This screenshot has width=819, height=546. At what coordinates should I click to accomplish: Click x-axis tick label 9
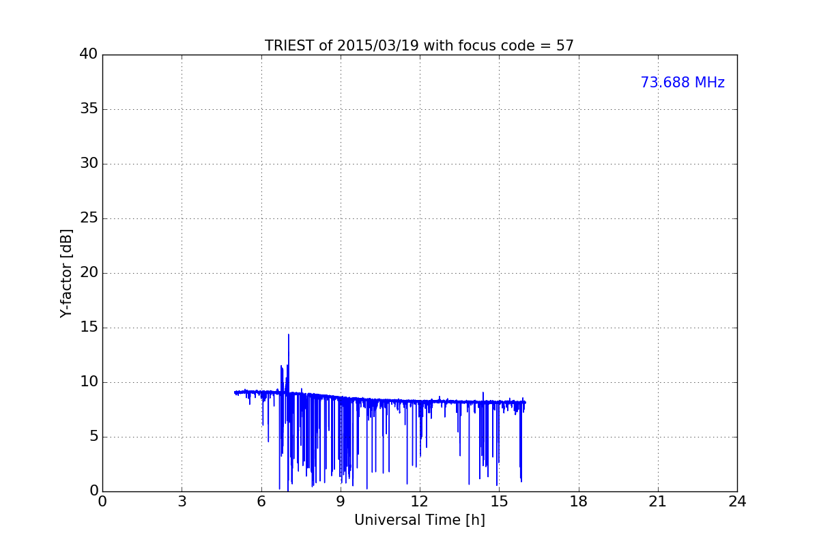pos(341,502)
